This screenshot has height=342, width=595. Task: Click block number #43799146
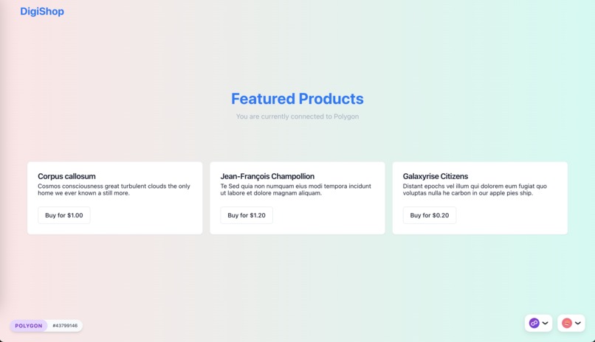pos(65,326)
